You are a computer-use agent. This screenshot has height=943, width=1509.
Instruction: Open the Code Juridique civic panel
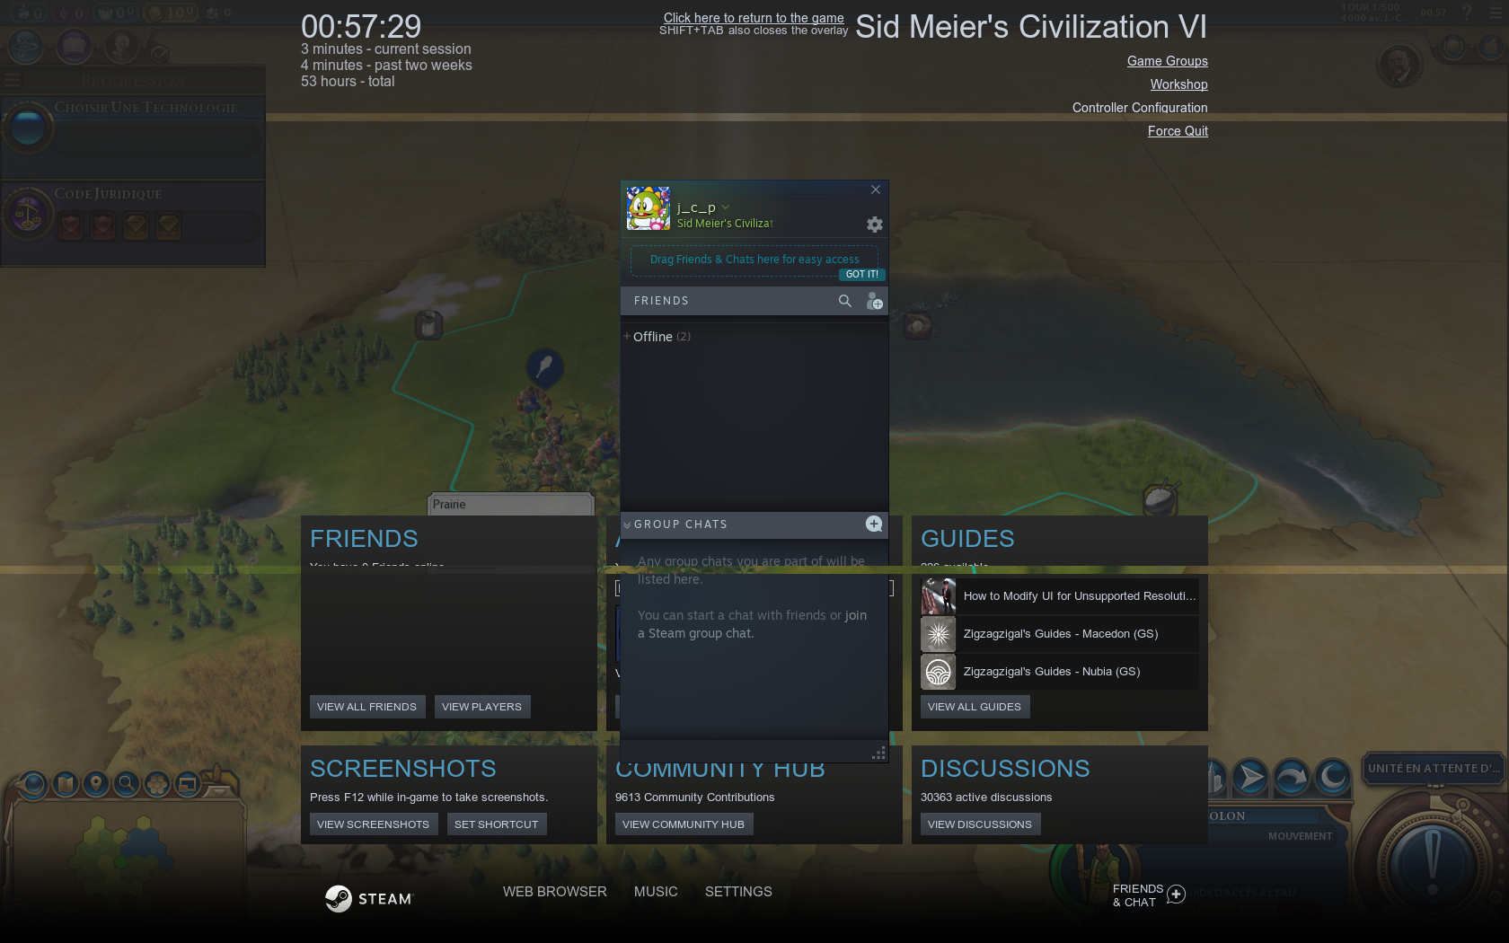pos(133,222)
